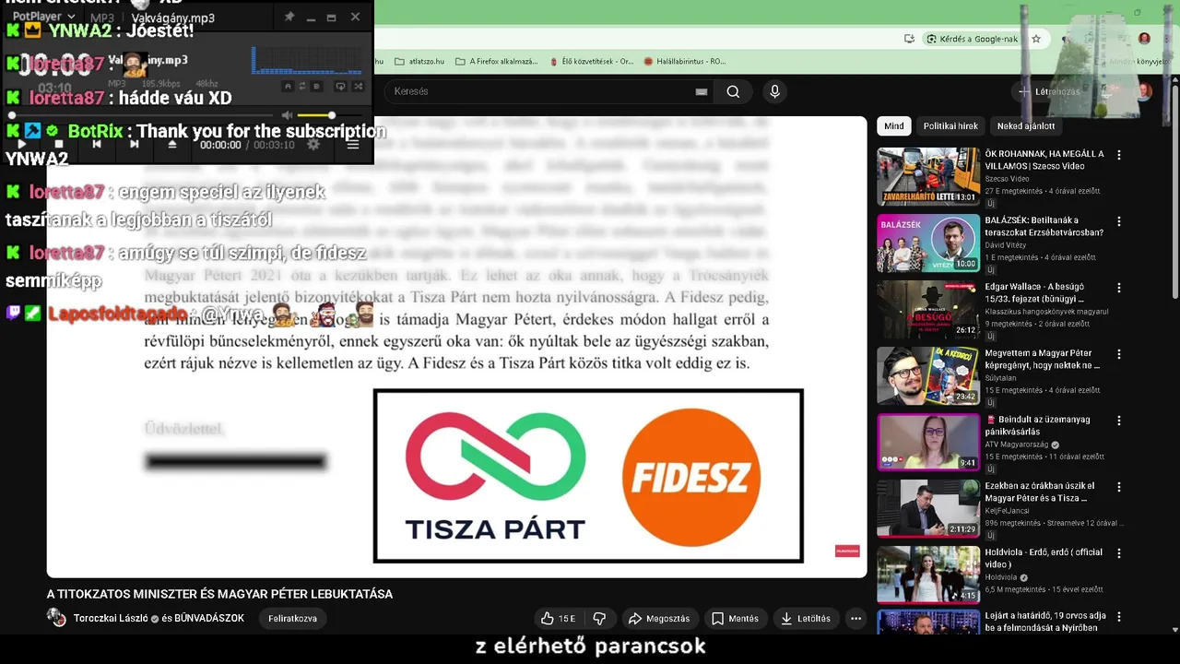Open the Létrehozás create button
The image size is (1180, 664).
point(1049,91)
